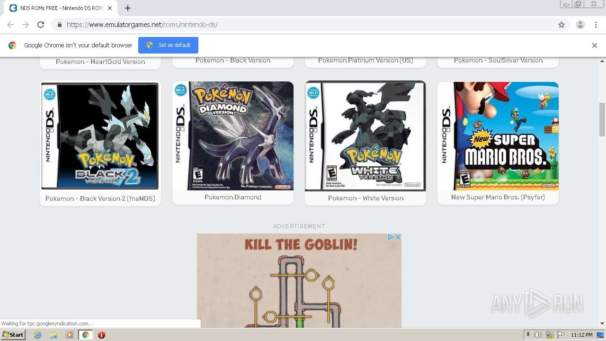This screenshot has width=606, height=341.
Task: Open the Chrome three-dot menu
Action: click(597, 25)
